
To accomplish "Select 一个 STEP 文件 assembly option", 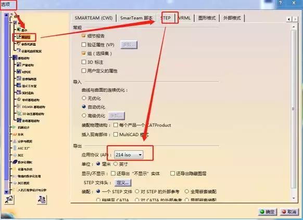I will tap(98, 191).
